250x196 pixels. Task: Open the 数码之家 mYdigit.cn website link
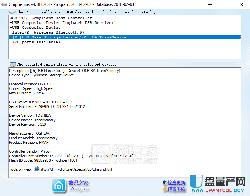[78, 186]
